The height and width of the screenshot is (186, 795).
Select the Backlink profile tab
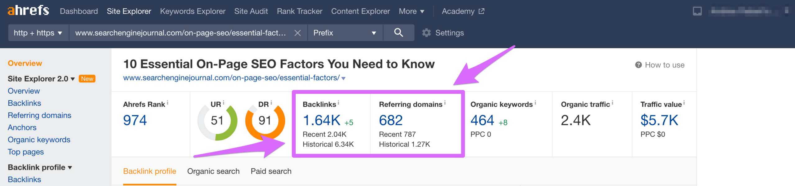150,171
